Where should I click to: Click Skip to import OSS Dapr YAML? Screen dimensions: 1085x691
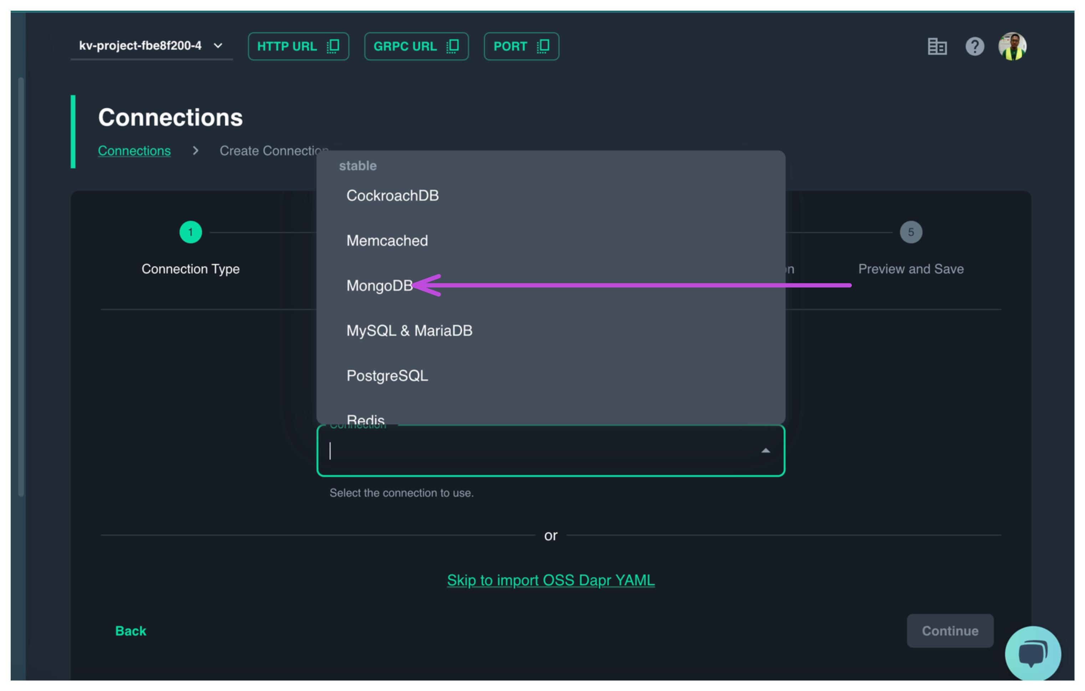coord(550,580)
